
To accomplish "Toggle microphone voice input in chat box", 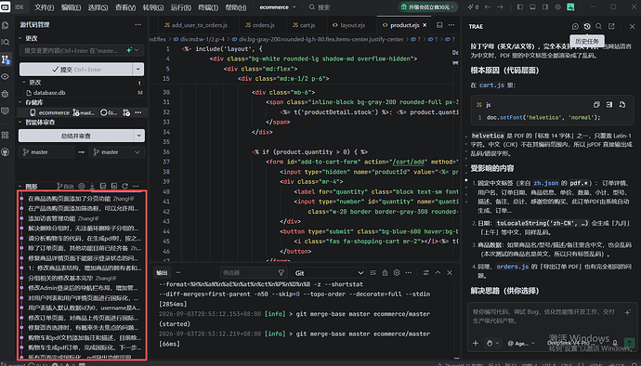I will pyautogui.click(x=615, y=343).
